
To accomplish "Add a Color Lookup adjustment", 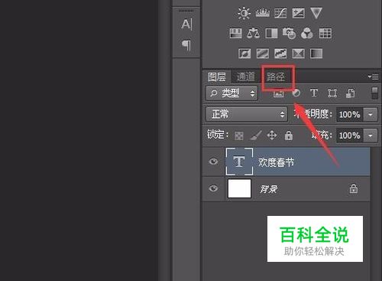I will pyautogui.click(x=325, y=33).
